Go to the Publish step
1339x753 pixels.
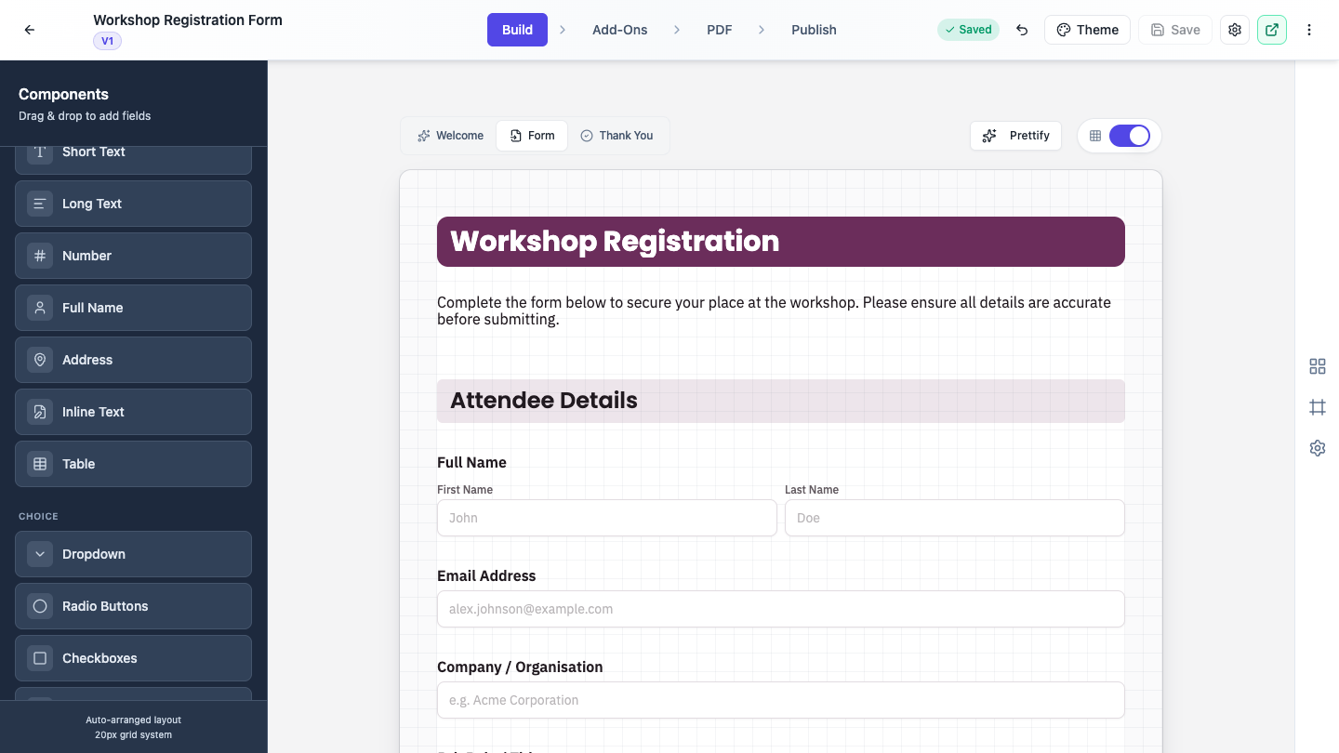tap(814, 30)
